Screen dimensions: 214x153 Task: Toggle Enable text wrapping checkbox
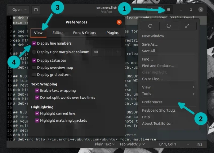pyautogui.click(x=37, y=91)
